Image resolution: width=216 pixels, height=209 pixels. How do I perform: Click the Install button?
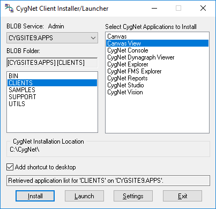35,196
